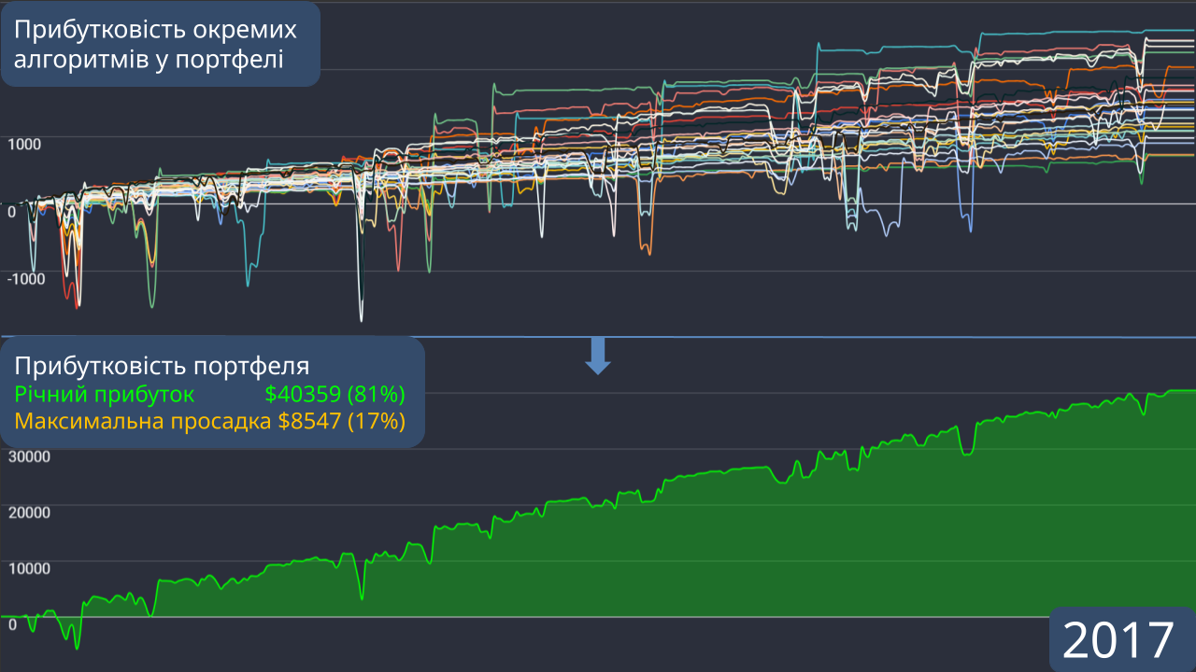
Task: Click the '1000' axis label on top chart
Action: pyautogui.click(x=25, y=144)
